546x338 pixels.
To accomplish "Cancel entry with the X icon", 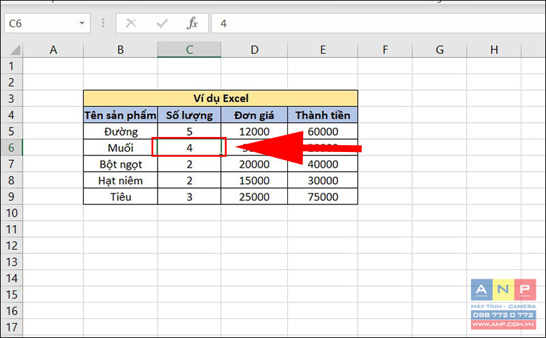I will click(x=131, y=23).
